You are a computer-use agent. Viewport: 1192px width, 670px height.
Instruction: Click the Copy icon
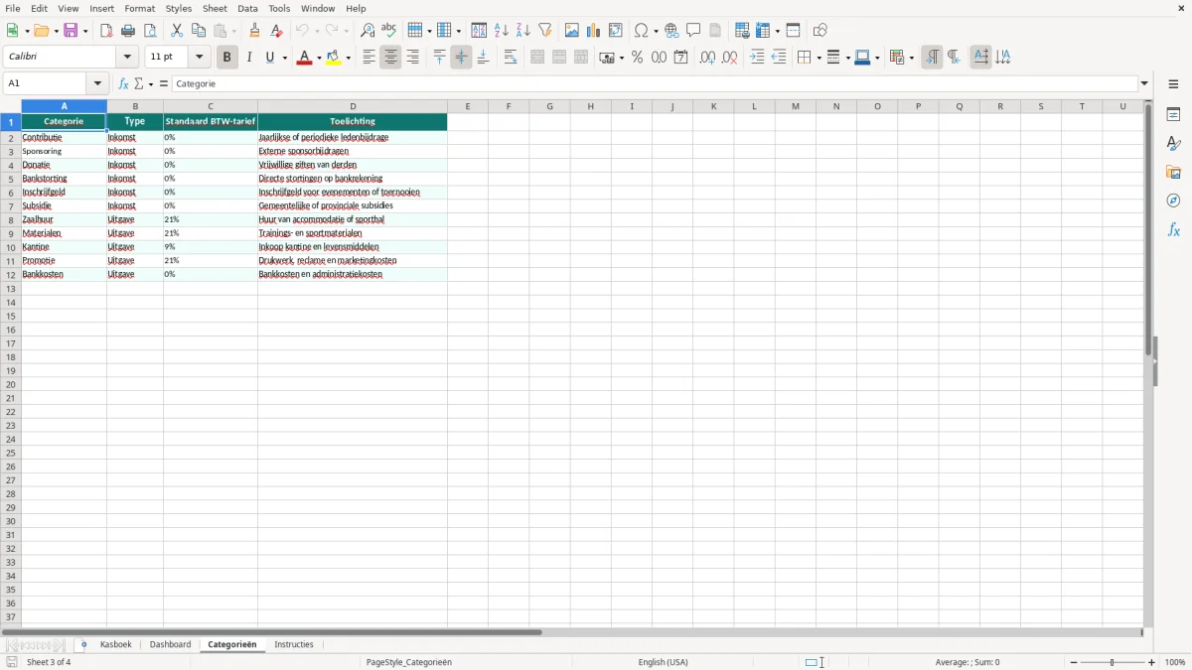199,31
